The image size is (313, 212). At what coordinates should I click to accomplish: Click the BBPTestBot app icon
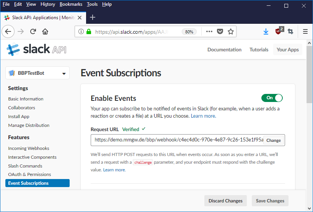pos(11,73)
